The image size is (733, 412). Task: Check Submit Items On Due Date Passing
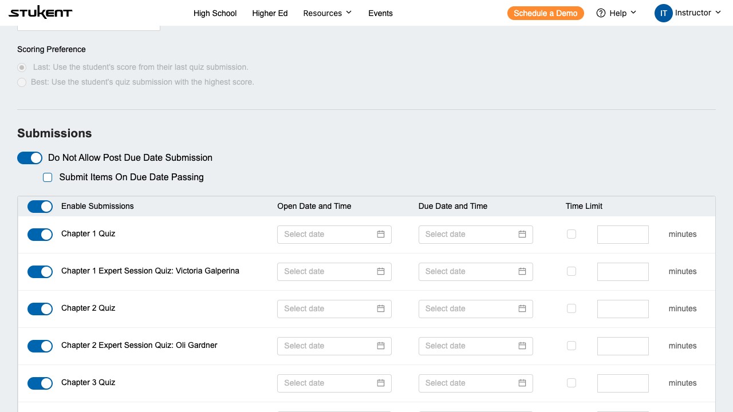click(x=48, y=177)
